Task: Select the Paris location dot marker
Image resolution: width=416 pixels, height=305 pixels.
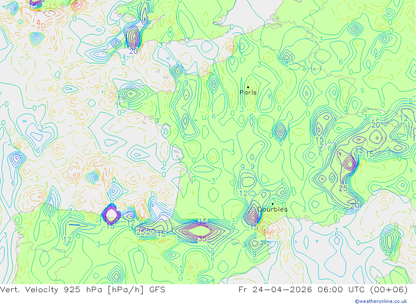Action: click(248, 87)
